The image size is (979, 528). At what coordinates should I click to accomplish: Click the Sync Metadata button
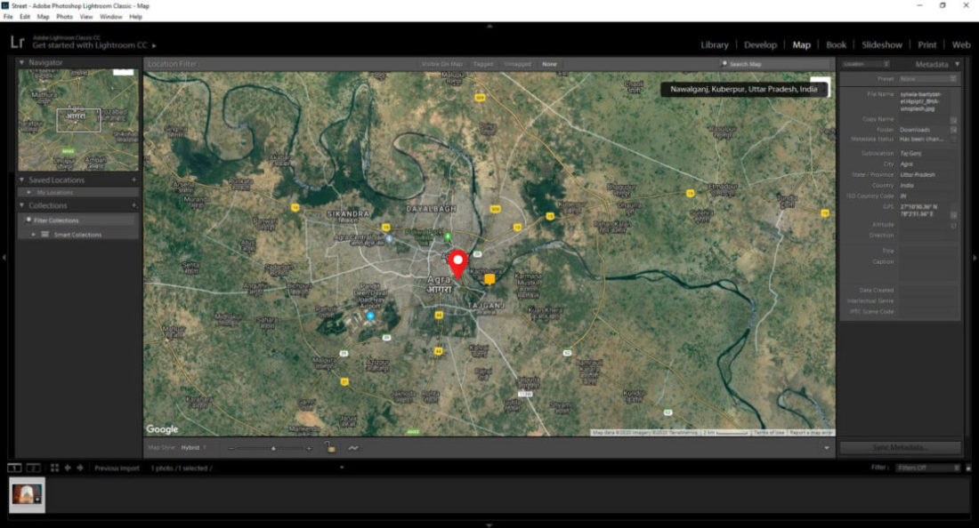click(x=900, y=448)
